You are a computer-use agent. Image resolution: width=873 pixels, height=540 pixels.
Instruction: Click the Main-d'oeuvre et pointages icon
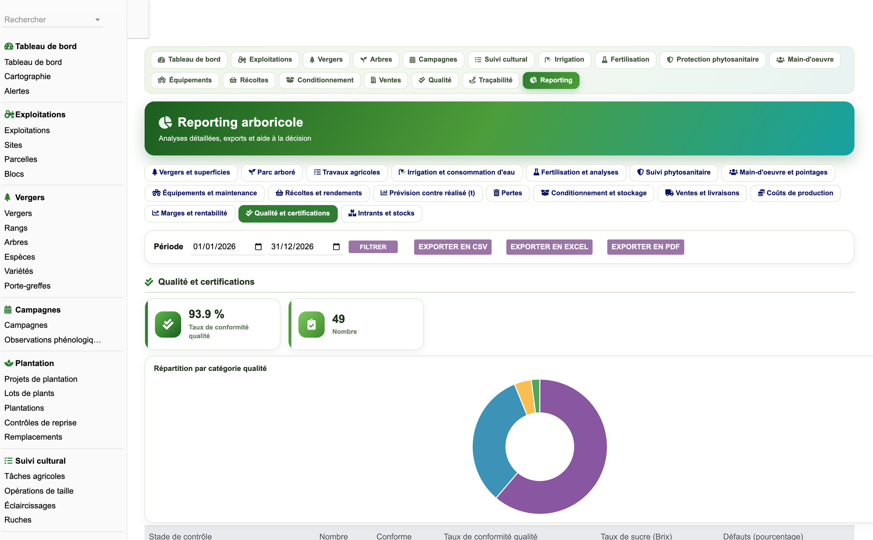[x=733, y=172]
